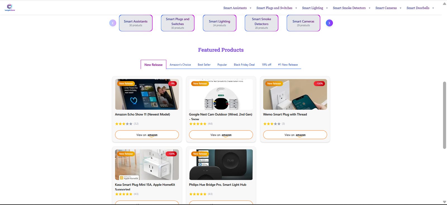Viewport: 447px width, 205px height.
Task: Click the GadgetZone logo
Action: tap(9, 7)
